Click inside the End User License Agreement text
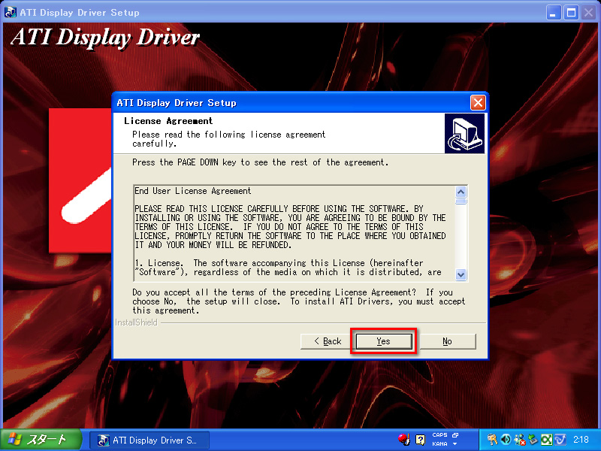Image resolution: width=601 pixels, height=451 pixels. point(294,233)
